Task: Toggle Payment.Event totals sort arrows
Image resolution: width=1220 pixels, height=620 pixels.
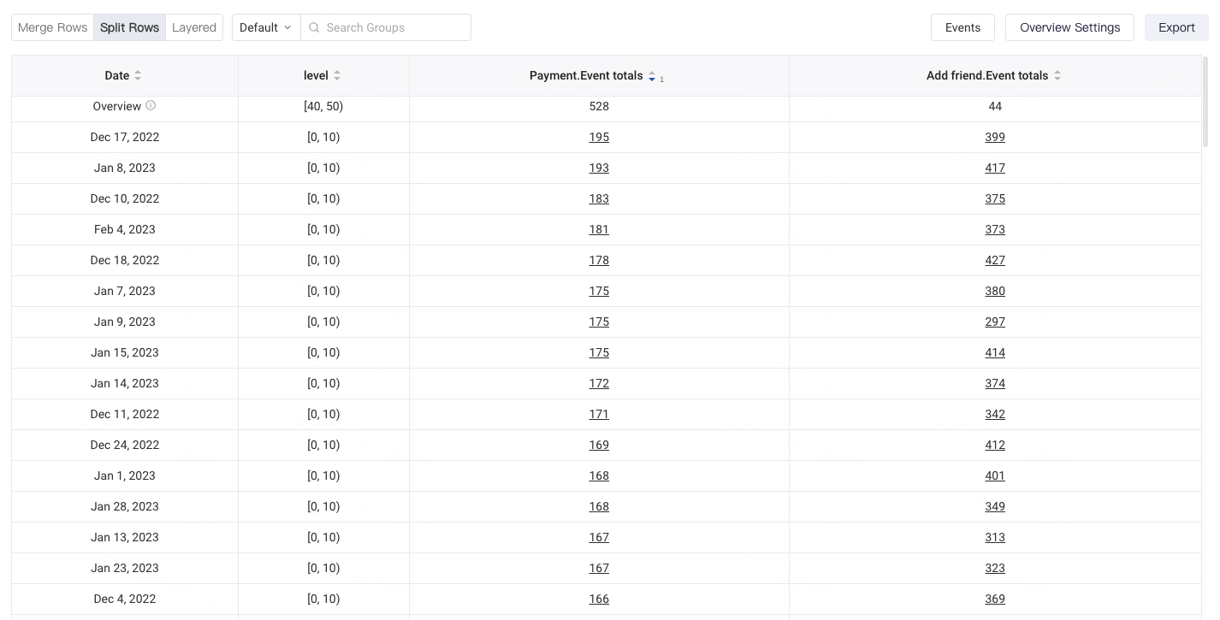Action: (652, 76)
